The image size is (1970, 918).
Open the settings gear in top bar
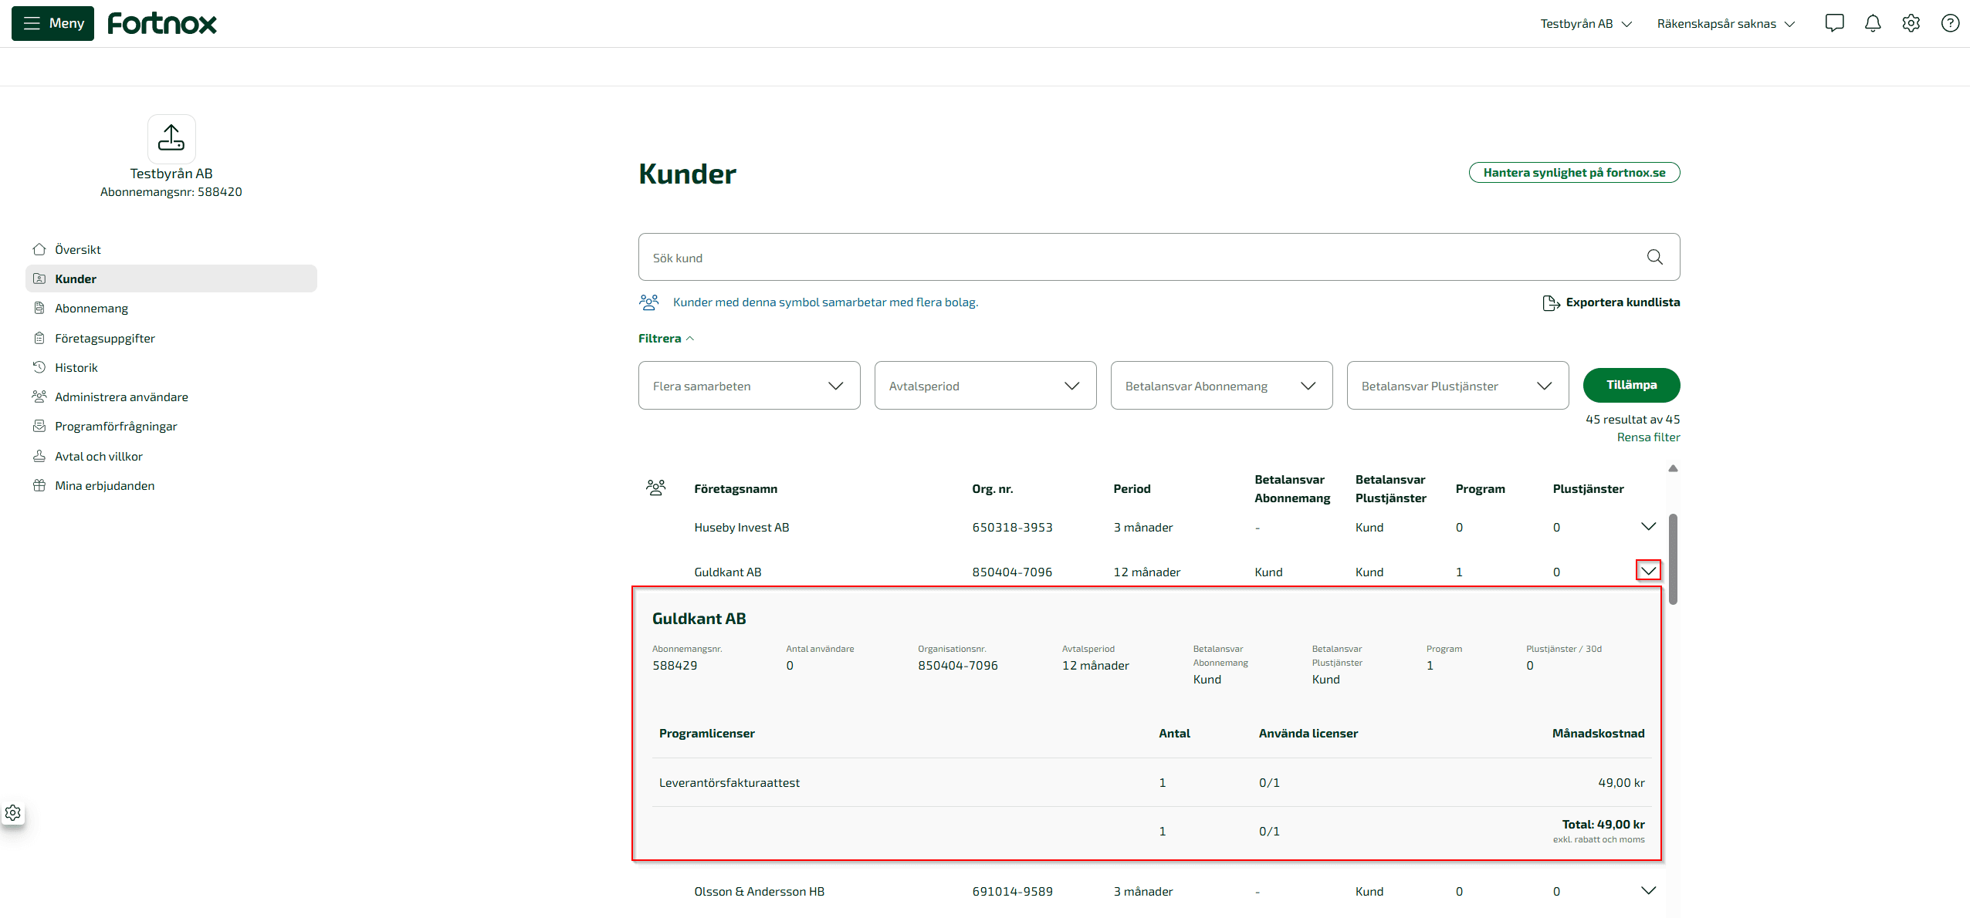(x=1911, y=23)
